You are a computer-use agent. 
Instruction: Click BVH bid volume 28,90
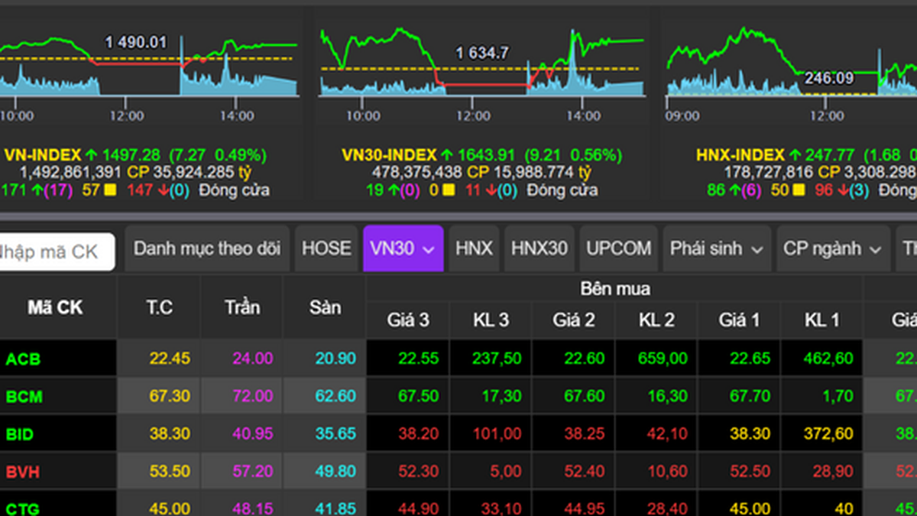pos(833,472)
